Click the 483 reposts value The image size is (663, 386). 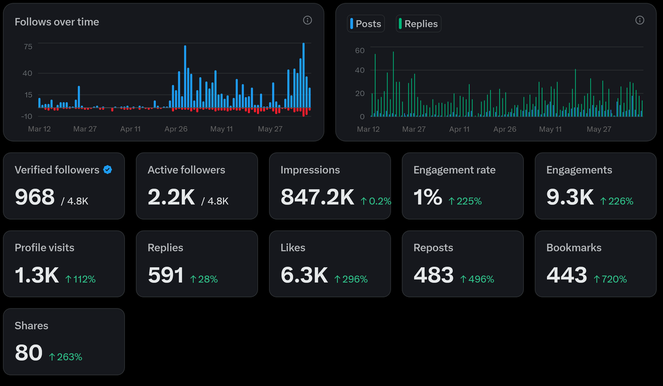click(434, 275)
